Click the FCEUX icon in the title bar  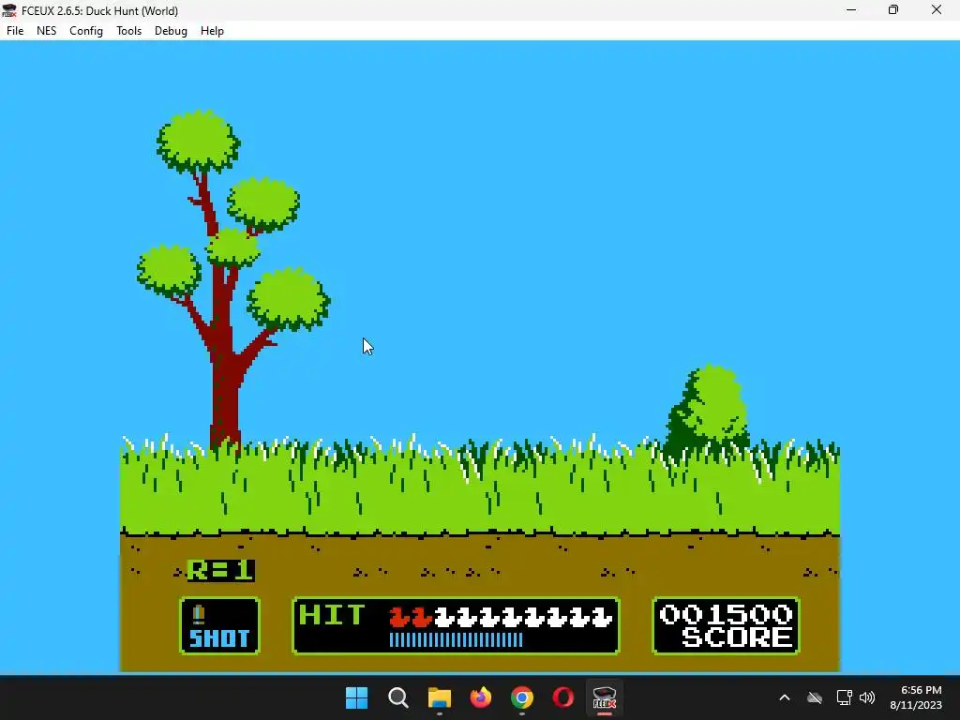8,10
